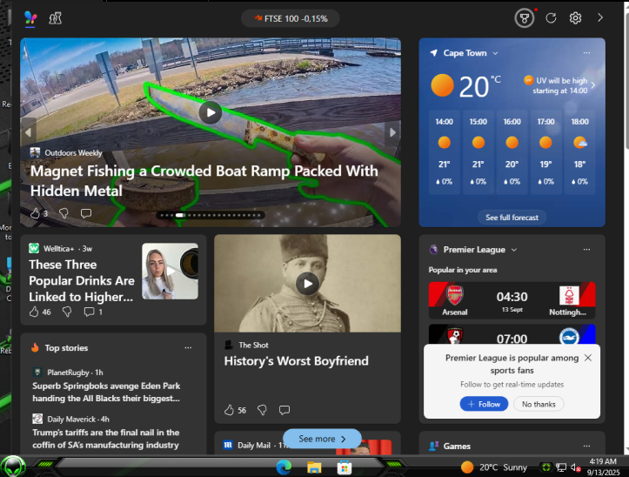Expand the Premier League dropdown
629x477 pixels.
[514, 250]
